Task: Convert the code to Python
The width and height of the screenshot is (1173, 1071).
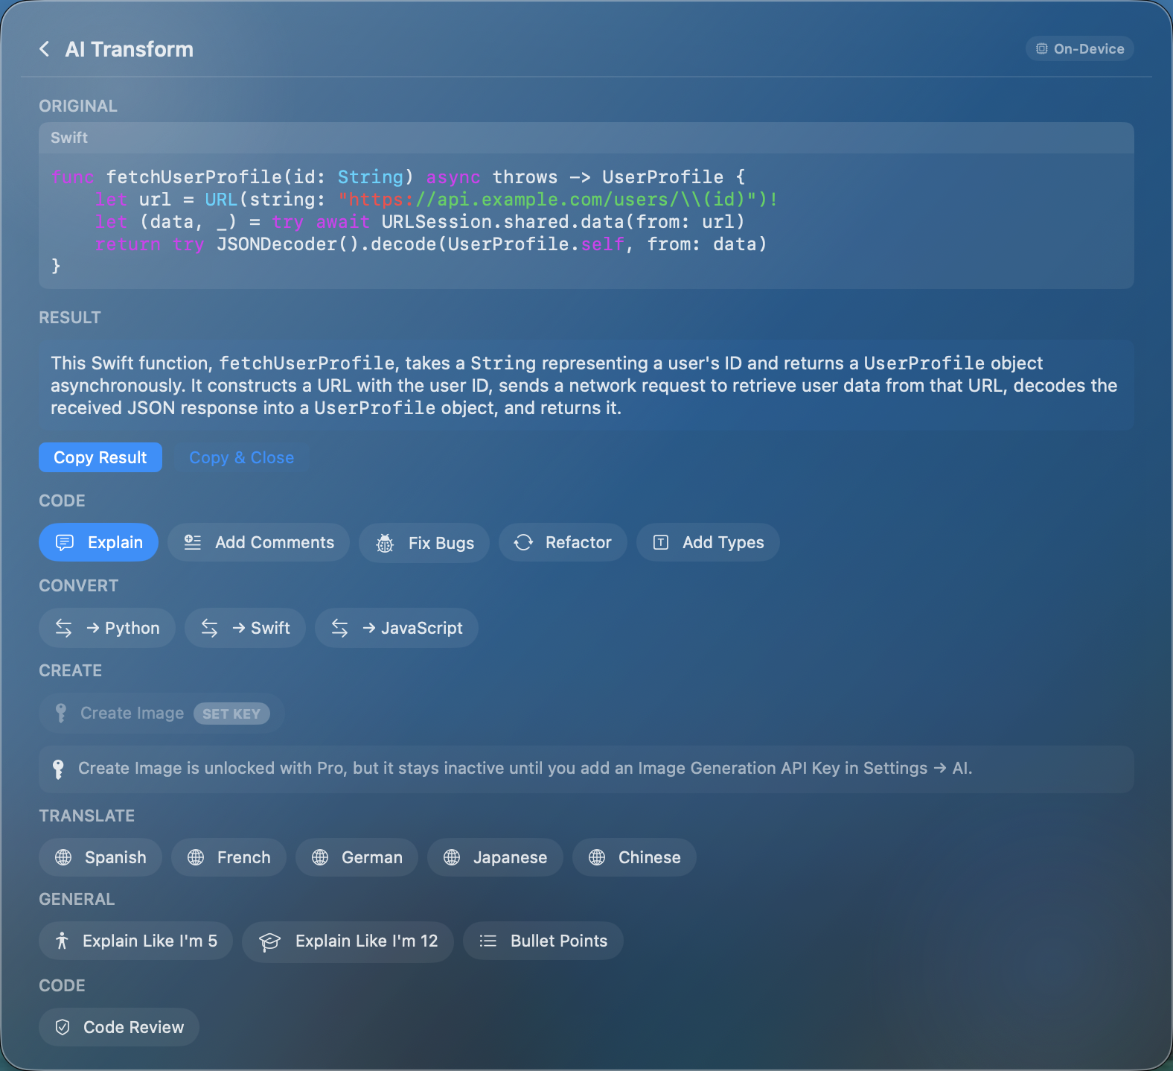Action: (x=107, y=628)
